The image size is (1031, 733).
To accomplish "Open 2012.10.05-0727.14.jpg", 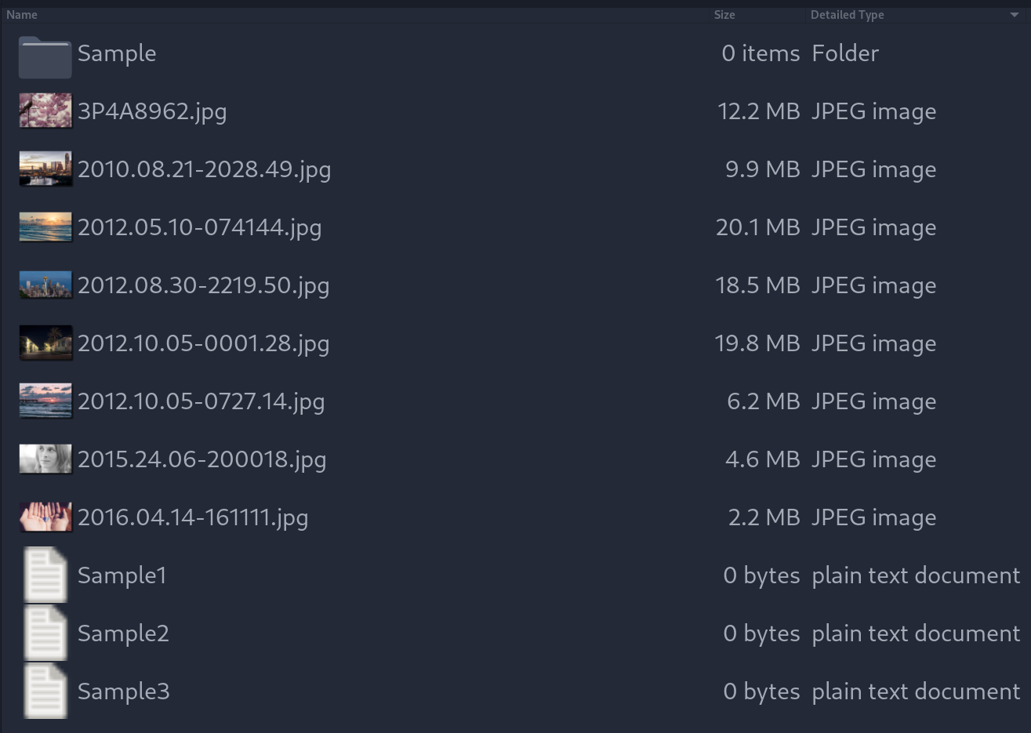I will point(201,401).
